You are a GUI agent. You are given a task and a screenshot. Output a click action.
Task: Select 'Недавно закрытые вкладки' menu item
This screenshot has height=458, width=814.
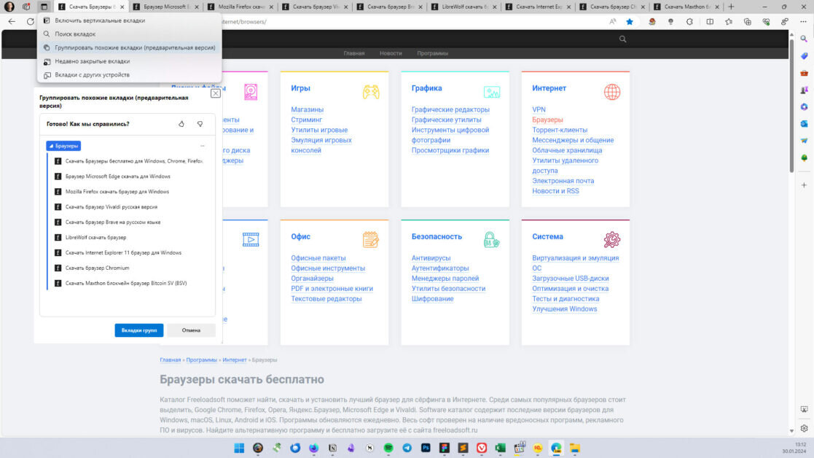coord(129,61)
